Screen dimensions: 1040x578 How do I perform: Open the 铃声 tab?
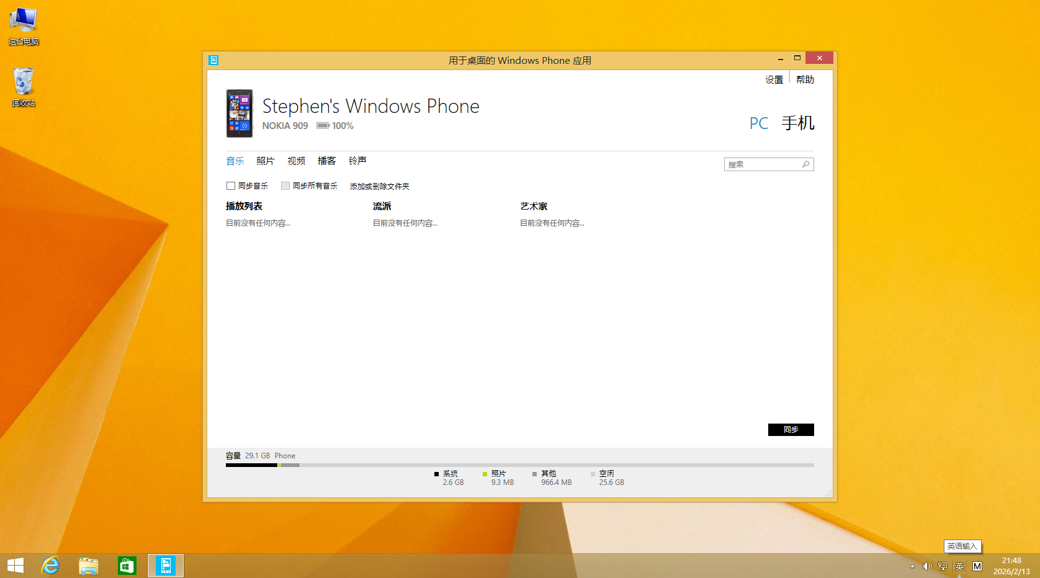pyautogui.click(x=357, y=161)
